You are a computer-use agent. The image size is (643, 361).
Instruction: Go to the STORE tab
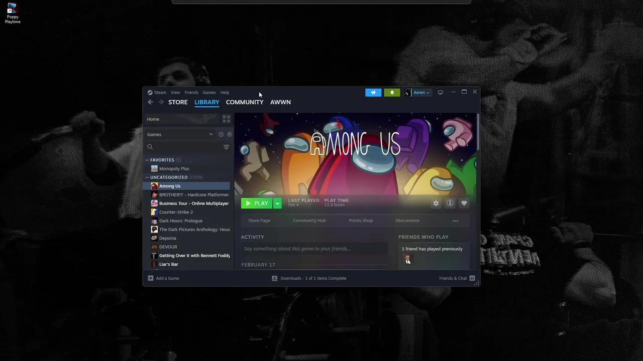pyautogui.click(x=178, y=102)
